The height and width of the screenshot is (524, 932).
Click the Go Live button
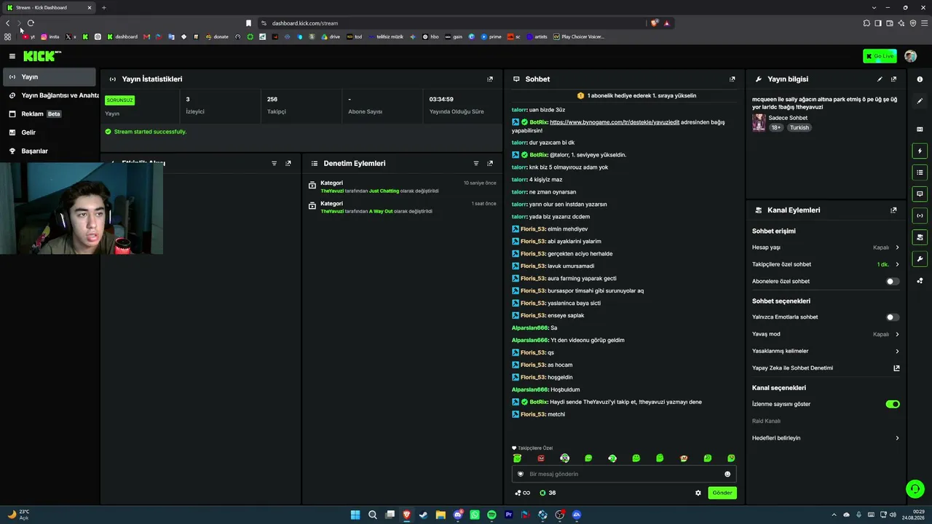point(880,56)
